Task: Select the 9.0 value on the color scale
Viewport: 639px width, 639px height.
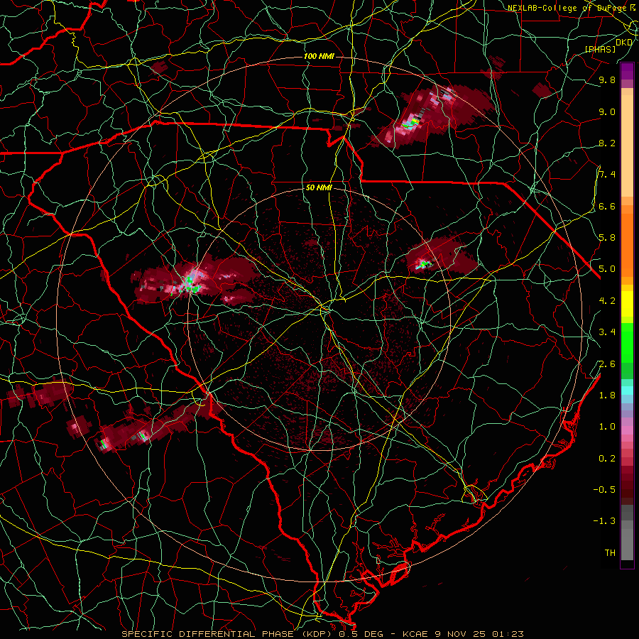Action: tap(607, 111)
